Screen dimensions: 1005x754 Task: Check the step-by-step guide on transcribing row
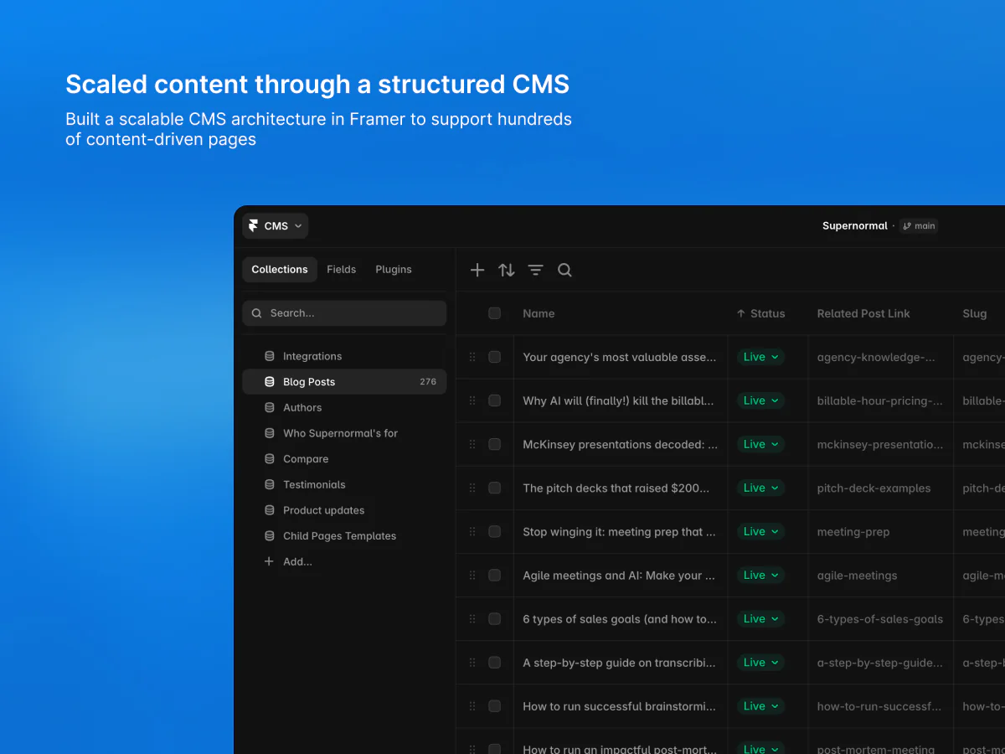pyautogui.click(x=495, y=662)
